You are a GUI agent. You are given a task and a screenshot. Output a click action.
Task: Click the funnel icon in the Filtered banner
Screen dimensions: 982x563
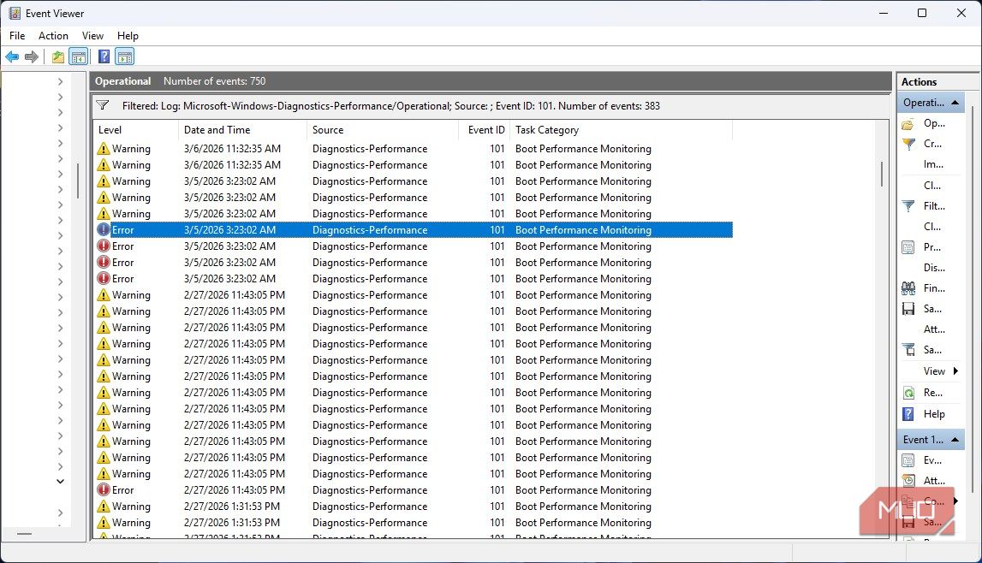tap(103, 106)
